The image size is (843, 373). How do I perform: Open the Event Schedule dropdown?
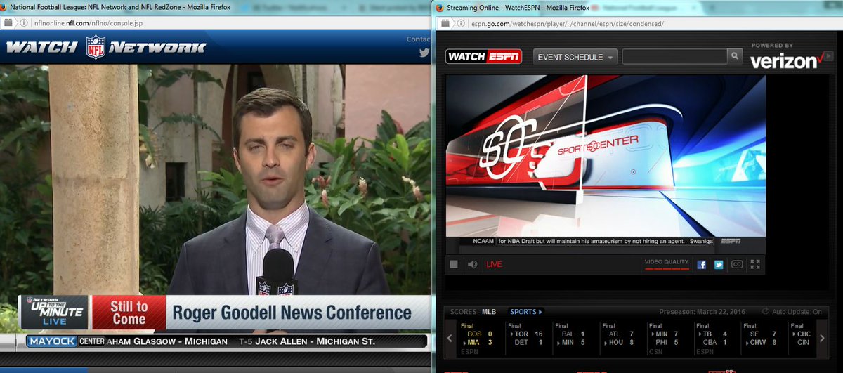[x=575, y=57]
